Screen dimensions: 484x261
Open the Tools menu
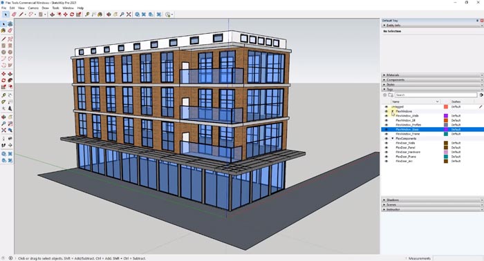pos(55,8)
